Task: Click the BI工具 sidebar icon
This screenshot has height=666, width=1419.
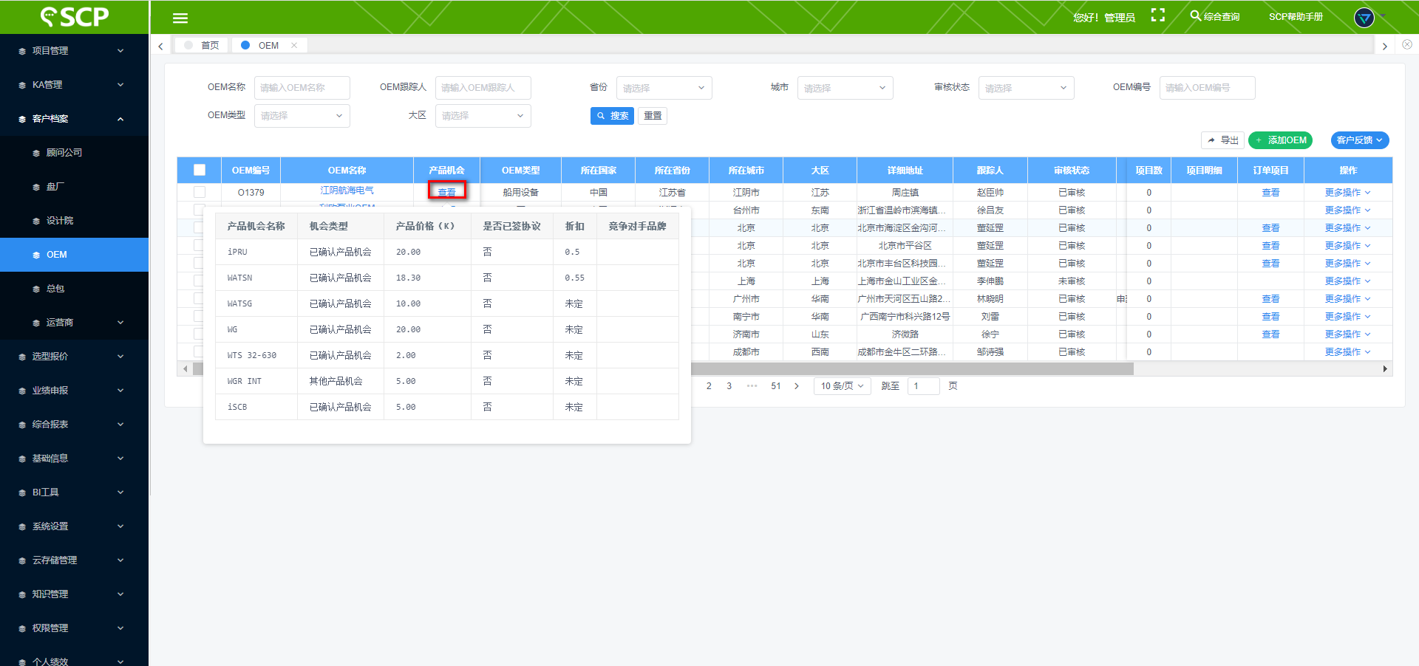Action: tap(21, 492)
